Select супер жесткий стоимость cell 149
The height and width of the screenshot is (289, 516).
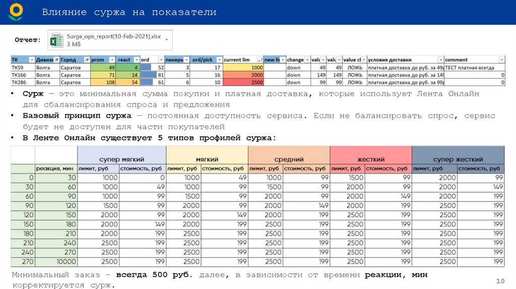click(481, 187)
